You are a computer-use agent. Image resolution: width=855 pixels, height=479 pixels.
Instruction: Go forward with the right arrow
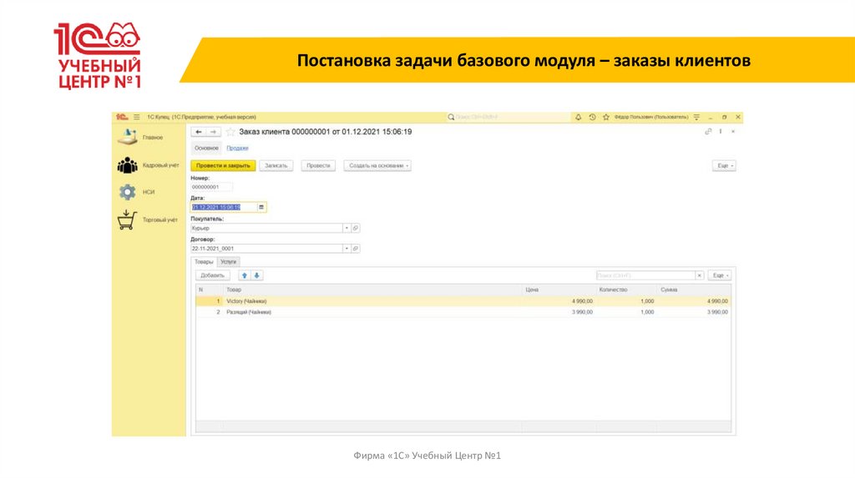click(214, 132)
